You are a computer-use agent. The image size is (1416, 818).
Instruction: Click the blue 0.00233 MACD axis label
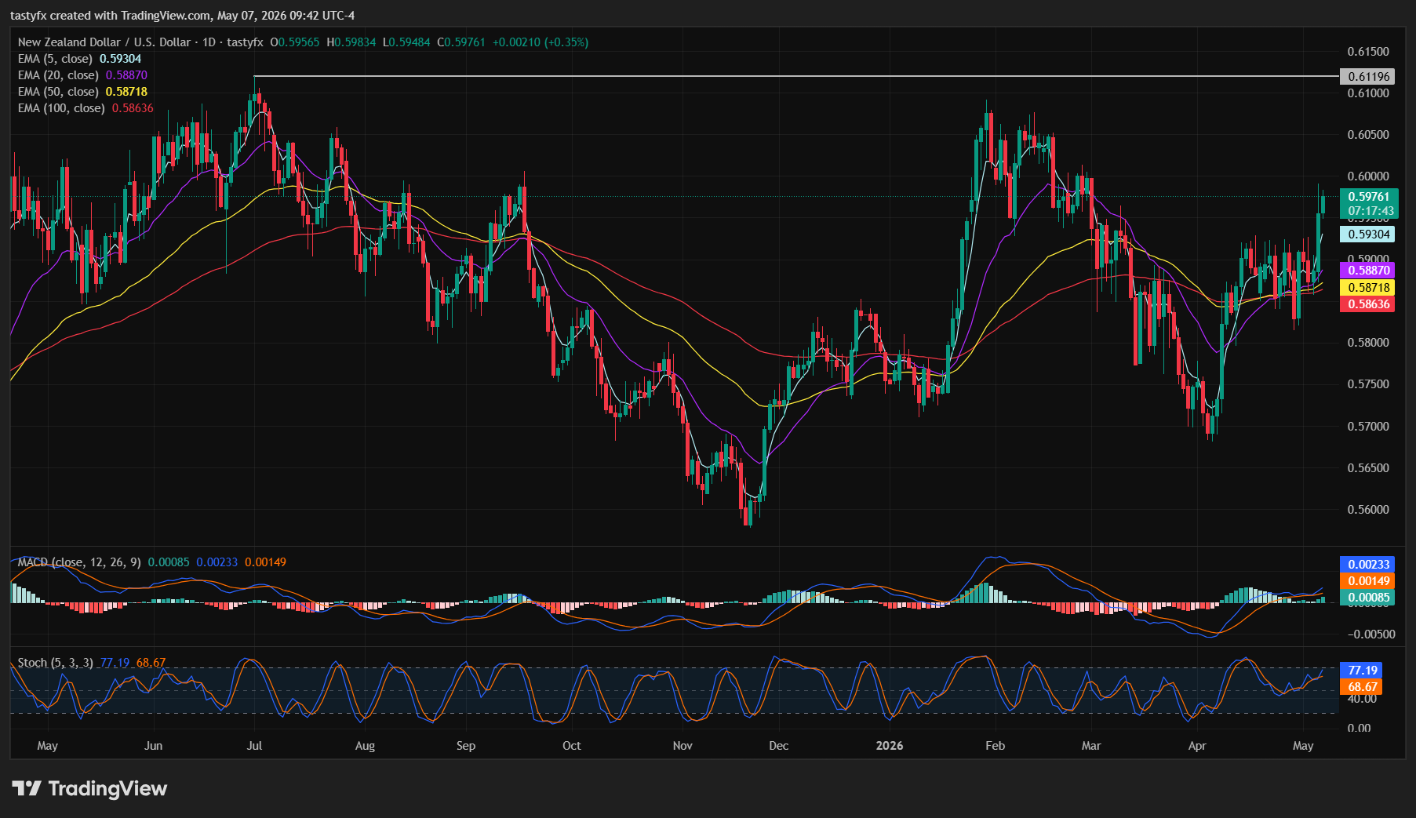[1368, 564]
